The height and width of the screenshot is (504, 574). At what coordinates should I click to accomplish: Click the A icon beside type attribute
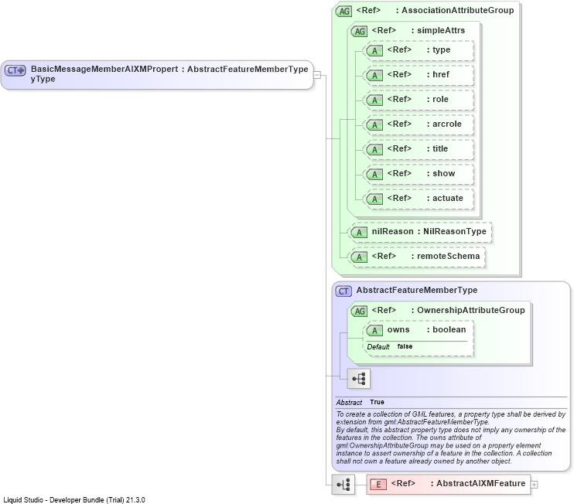coord(374,51)
